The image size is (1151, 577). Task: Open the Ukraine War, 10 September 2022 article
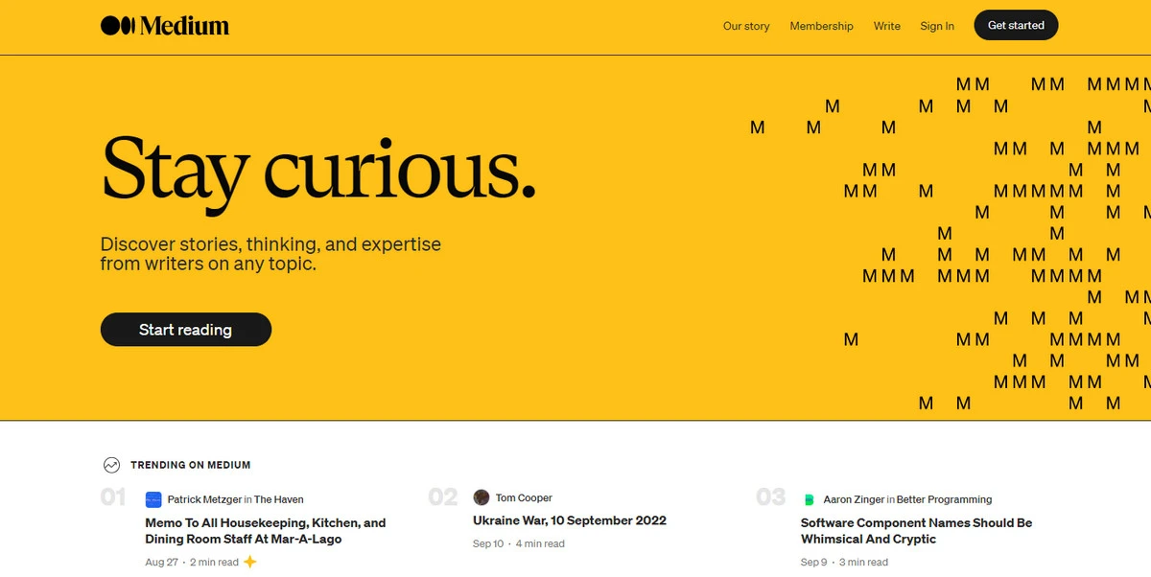570,520
